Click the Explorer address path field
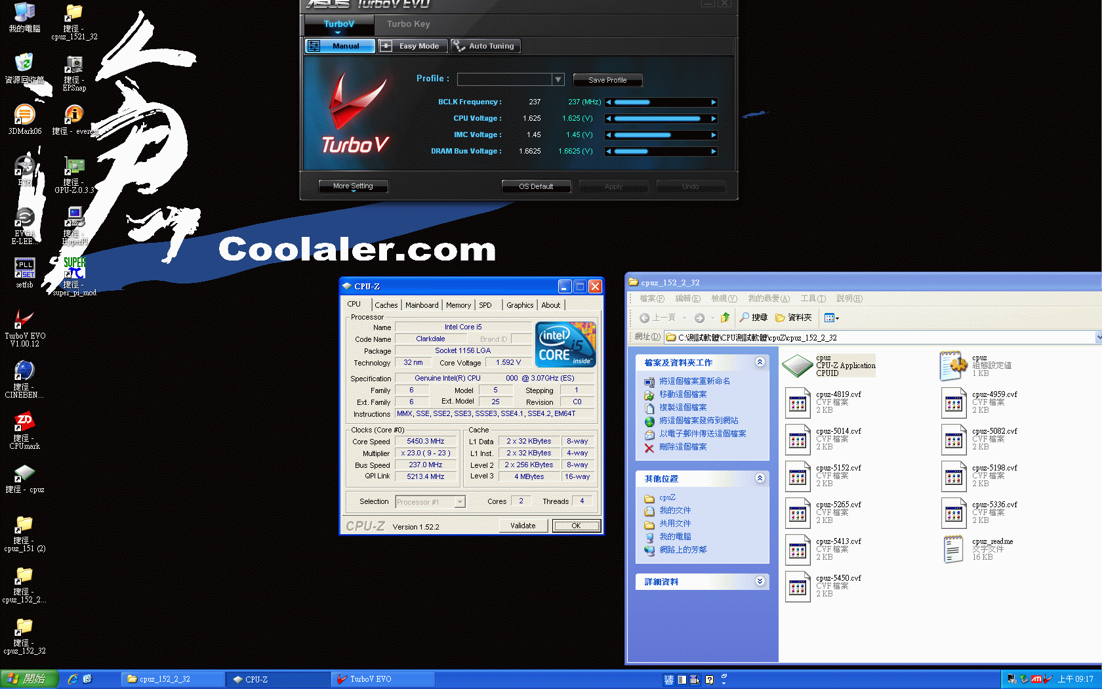 pyautogui.click(x=879, y=337)
